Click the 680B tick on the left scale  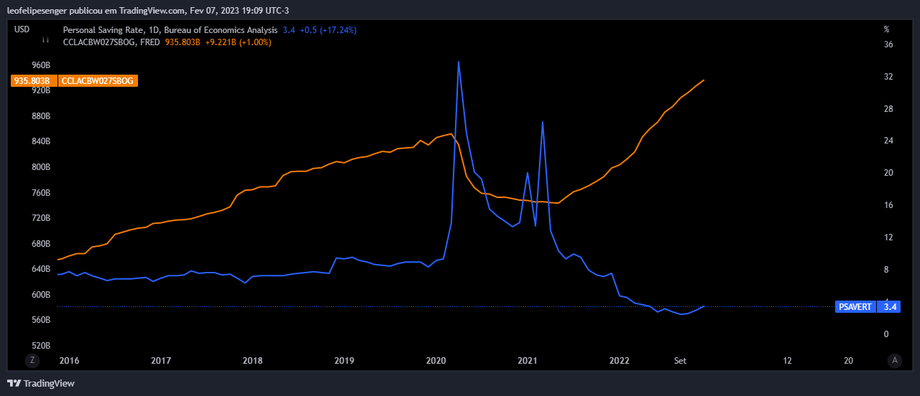pyautogui.click(x=42, y=244)
